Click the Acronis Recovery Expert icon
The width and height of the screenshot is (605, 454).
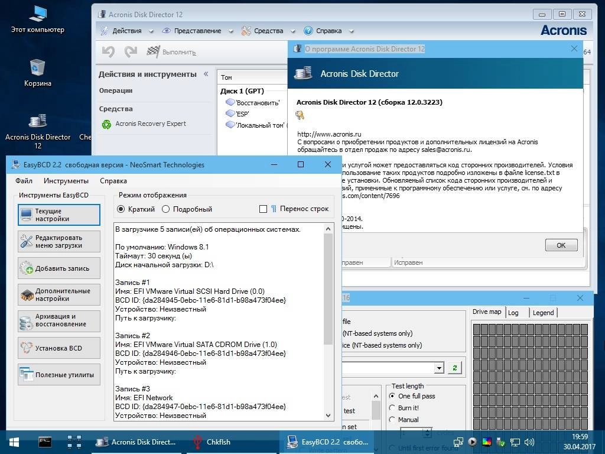click(106, 124)
